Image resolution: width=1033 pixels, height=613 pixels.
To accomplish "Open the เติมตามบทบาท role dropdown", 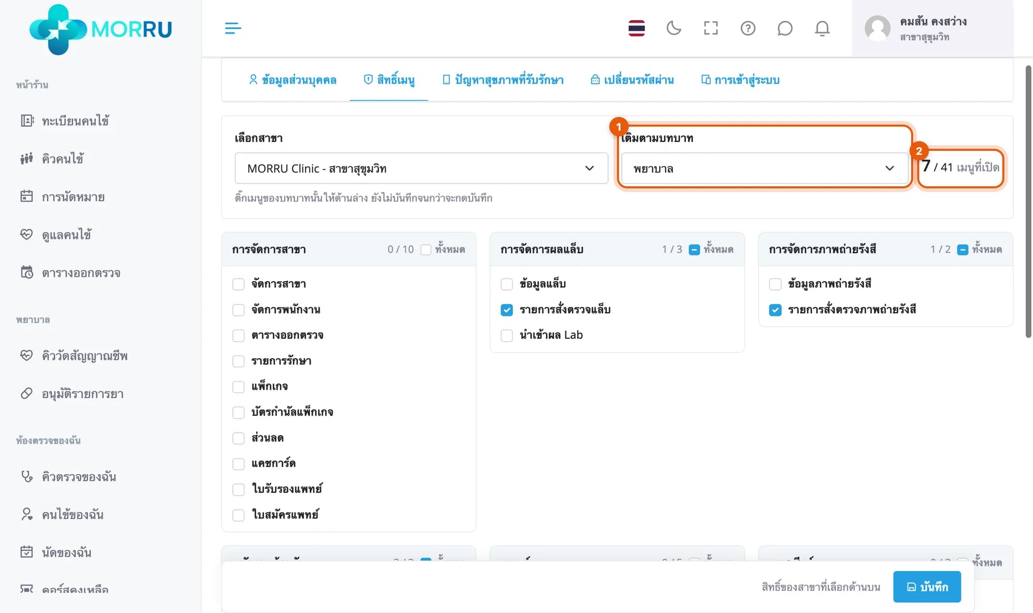I will [x=764, y=168].
